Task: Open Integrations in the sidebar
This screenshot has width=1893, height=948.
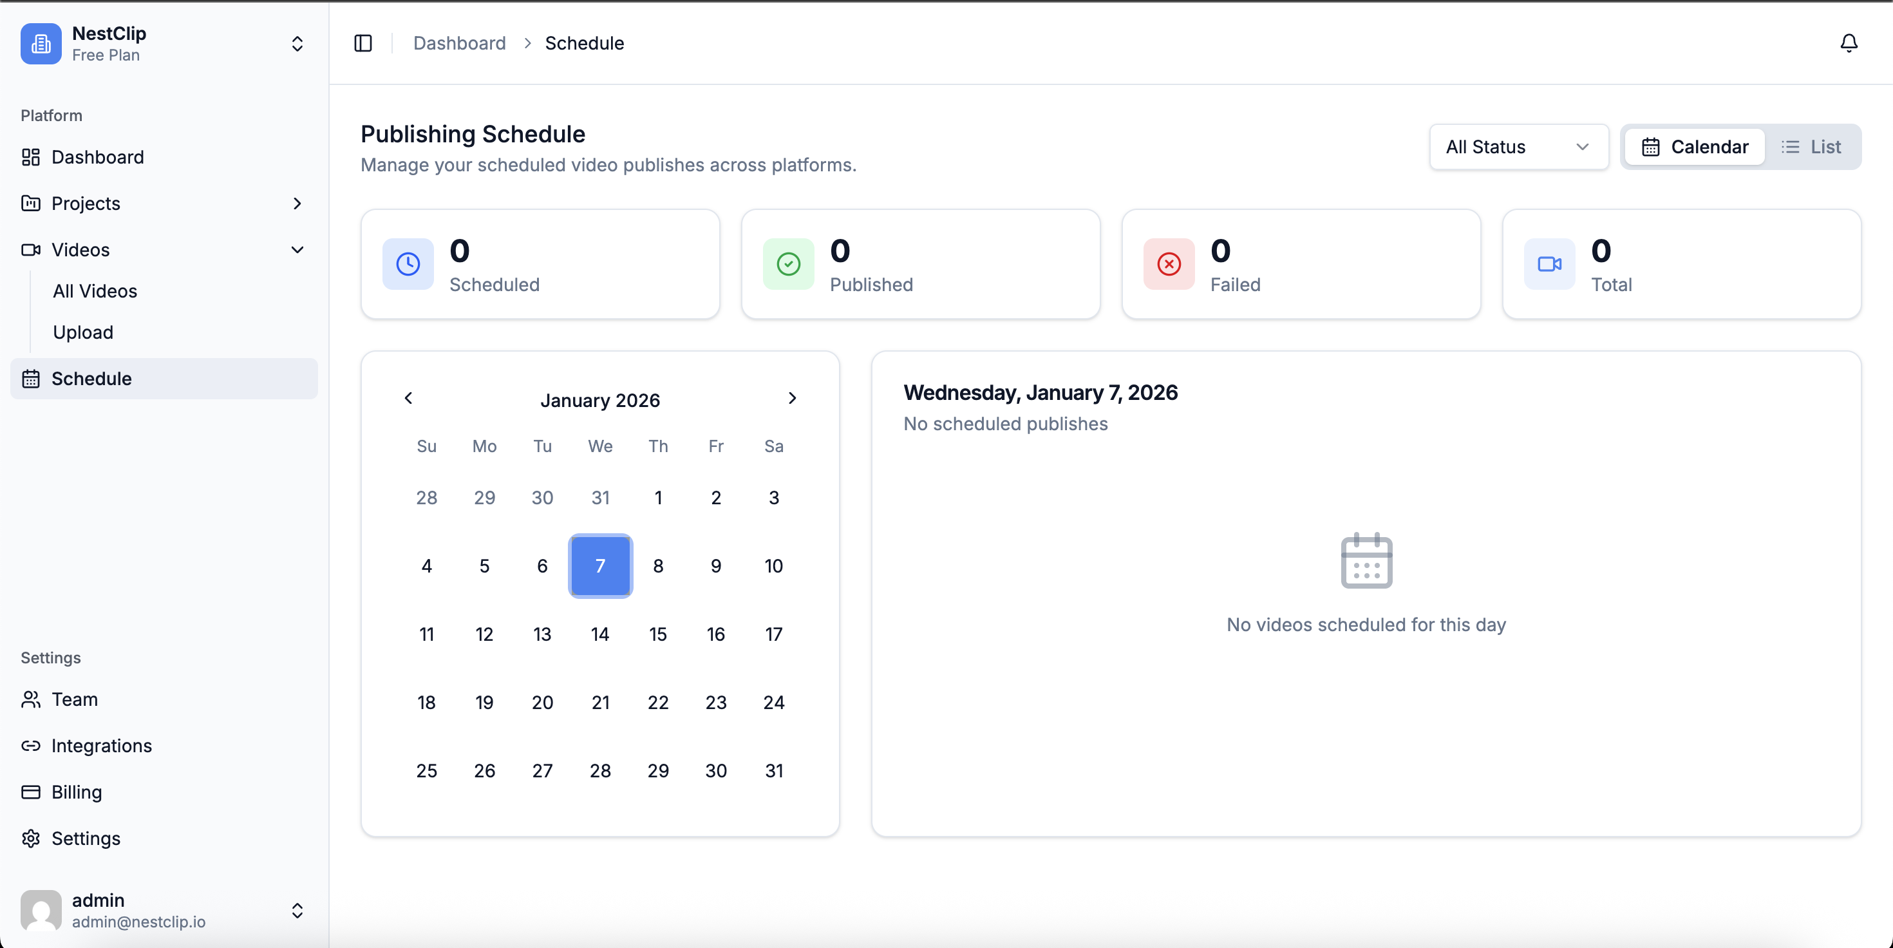Action: click(102, 745)
